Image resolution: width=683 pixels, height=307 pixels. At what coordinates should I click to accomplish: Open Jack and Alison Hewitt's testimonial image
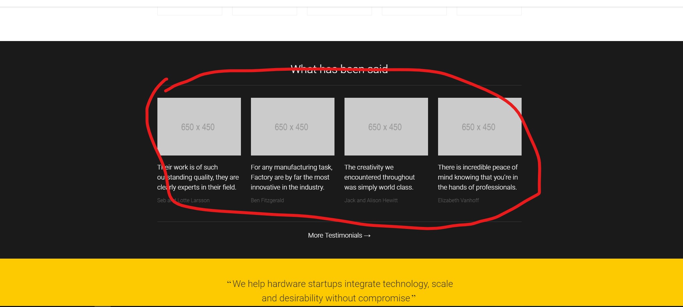click(386, 126)
